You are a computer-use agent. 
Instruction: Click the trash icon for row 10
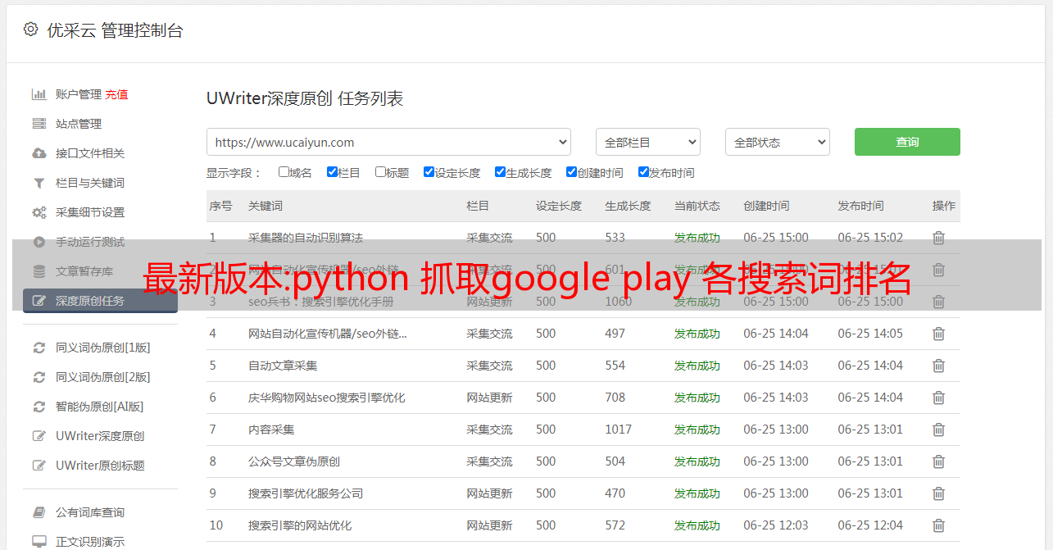[x=938, y=525]
